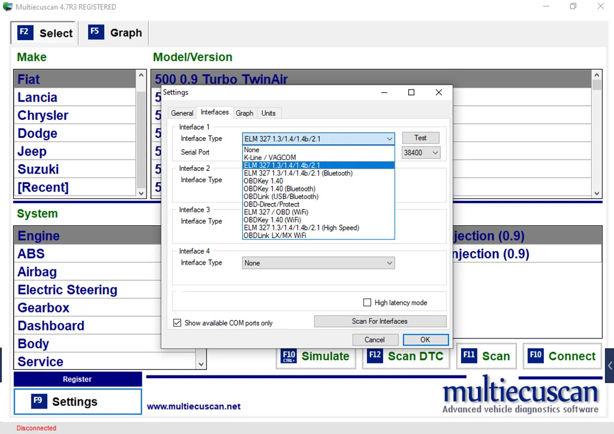Choose OBD-Direct/Protect option
This screenshot has height=434, width=614.
pos(318,205)
